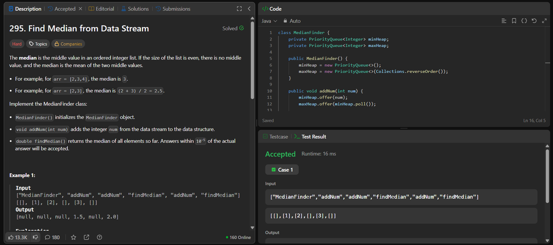553x245 pixels.
Task: Toggle the Auto lock setting
Action: 292,21
